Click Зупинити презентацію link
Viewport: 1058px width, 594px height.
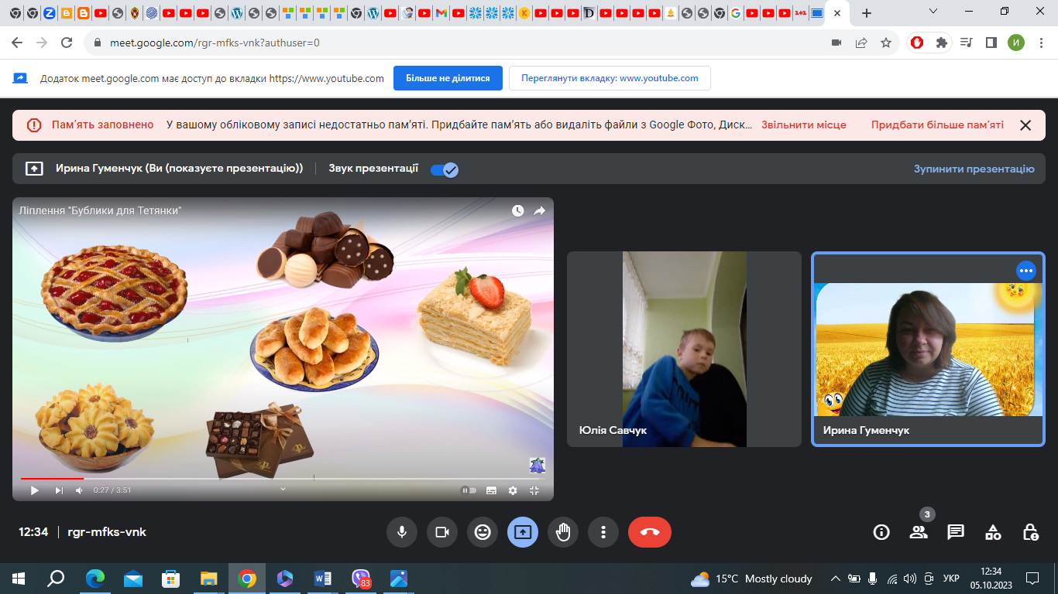tap(974, 169)
